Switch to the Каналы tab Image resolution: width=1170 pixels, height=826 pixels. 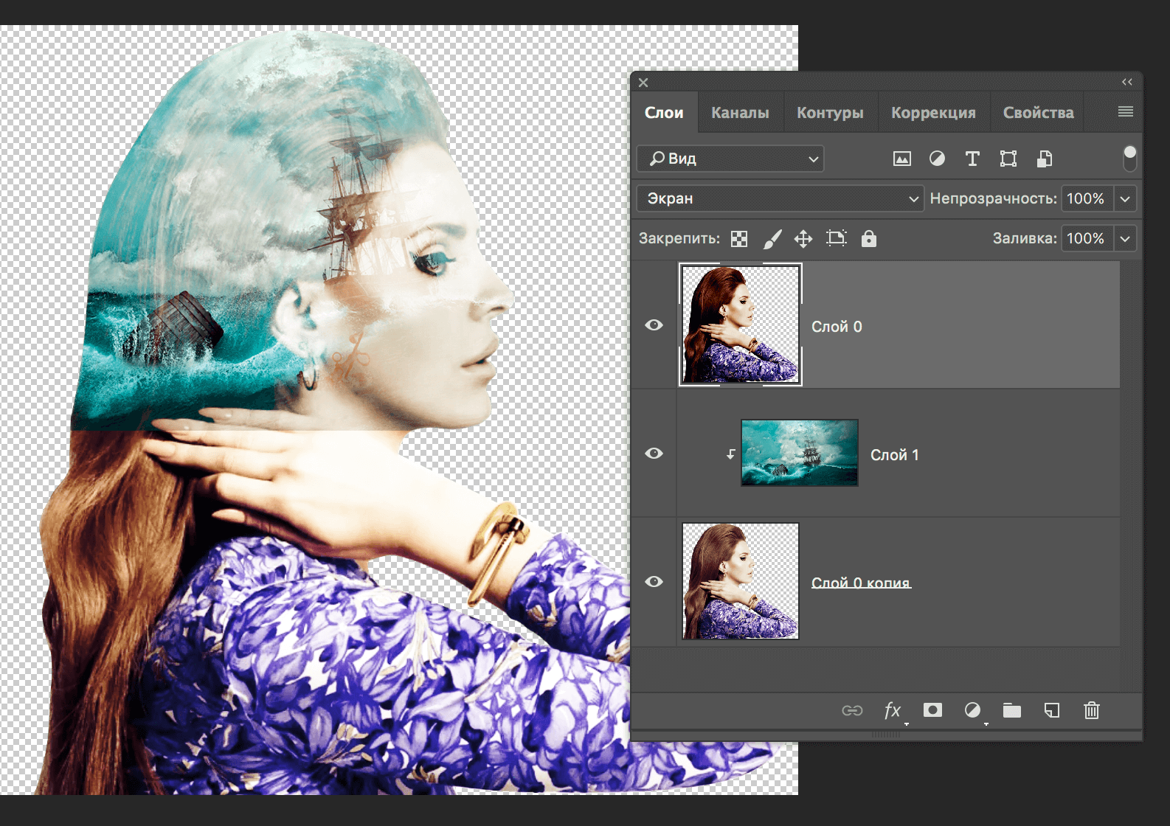click(x=740, y=113)
